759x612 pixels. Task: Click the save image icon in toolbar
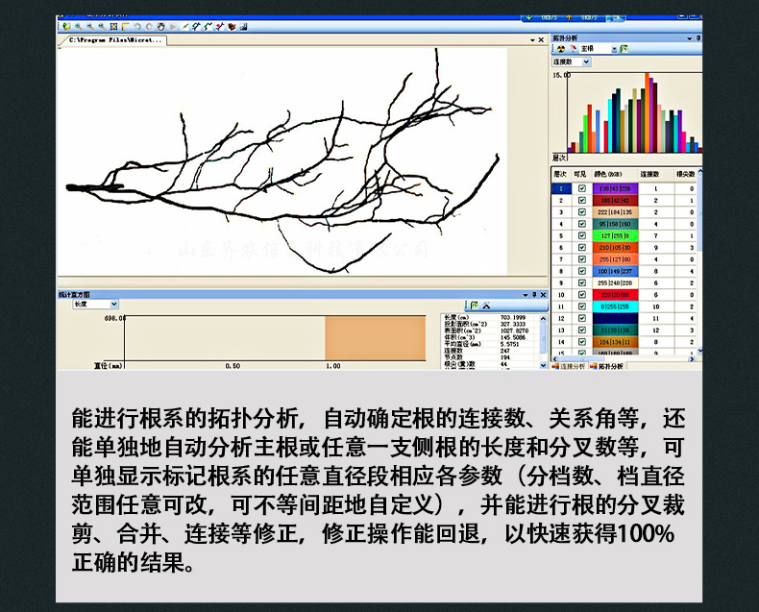click(x=242, y=26)
